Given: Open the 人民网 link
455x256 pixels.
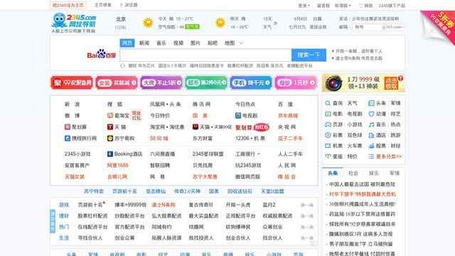Looking at the screenshot, I should (x=287, y=165).
